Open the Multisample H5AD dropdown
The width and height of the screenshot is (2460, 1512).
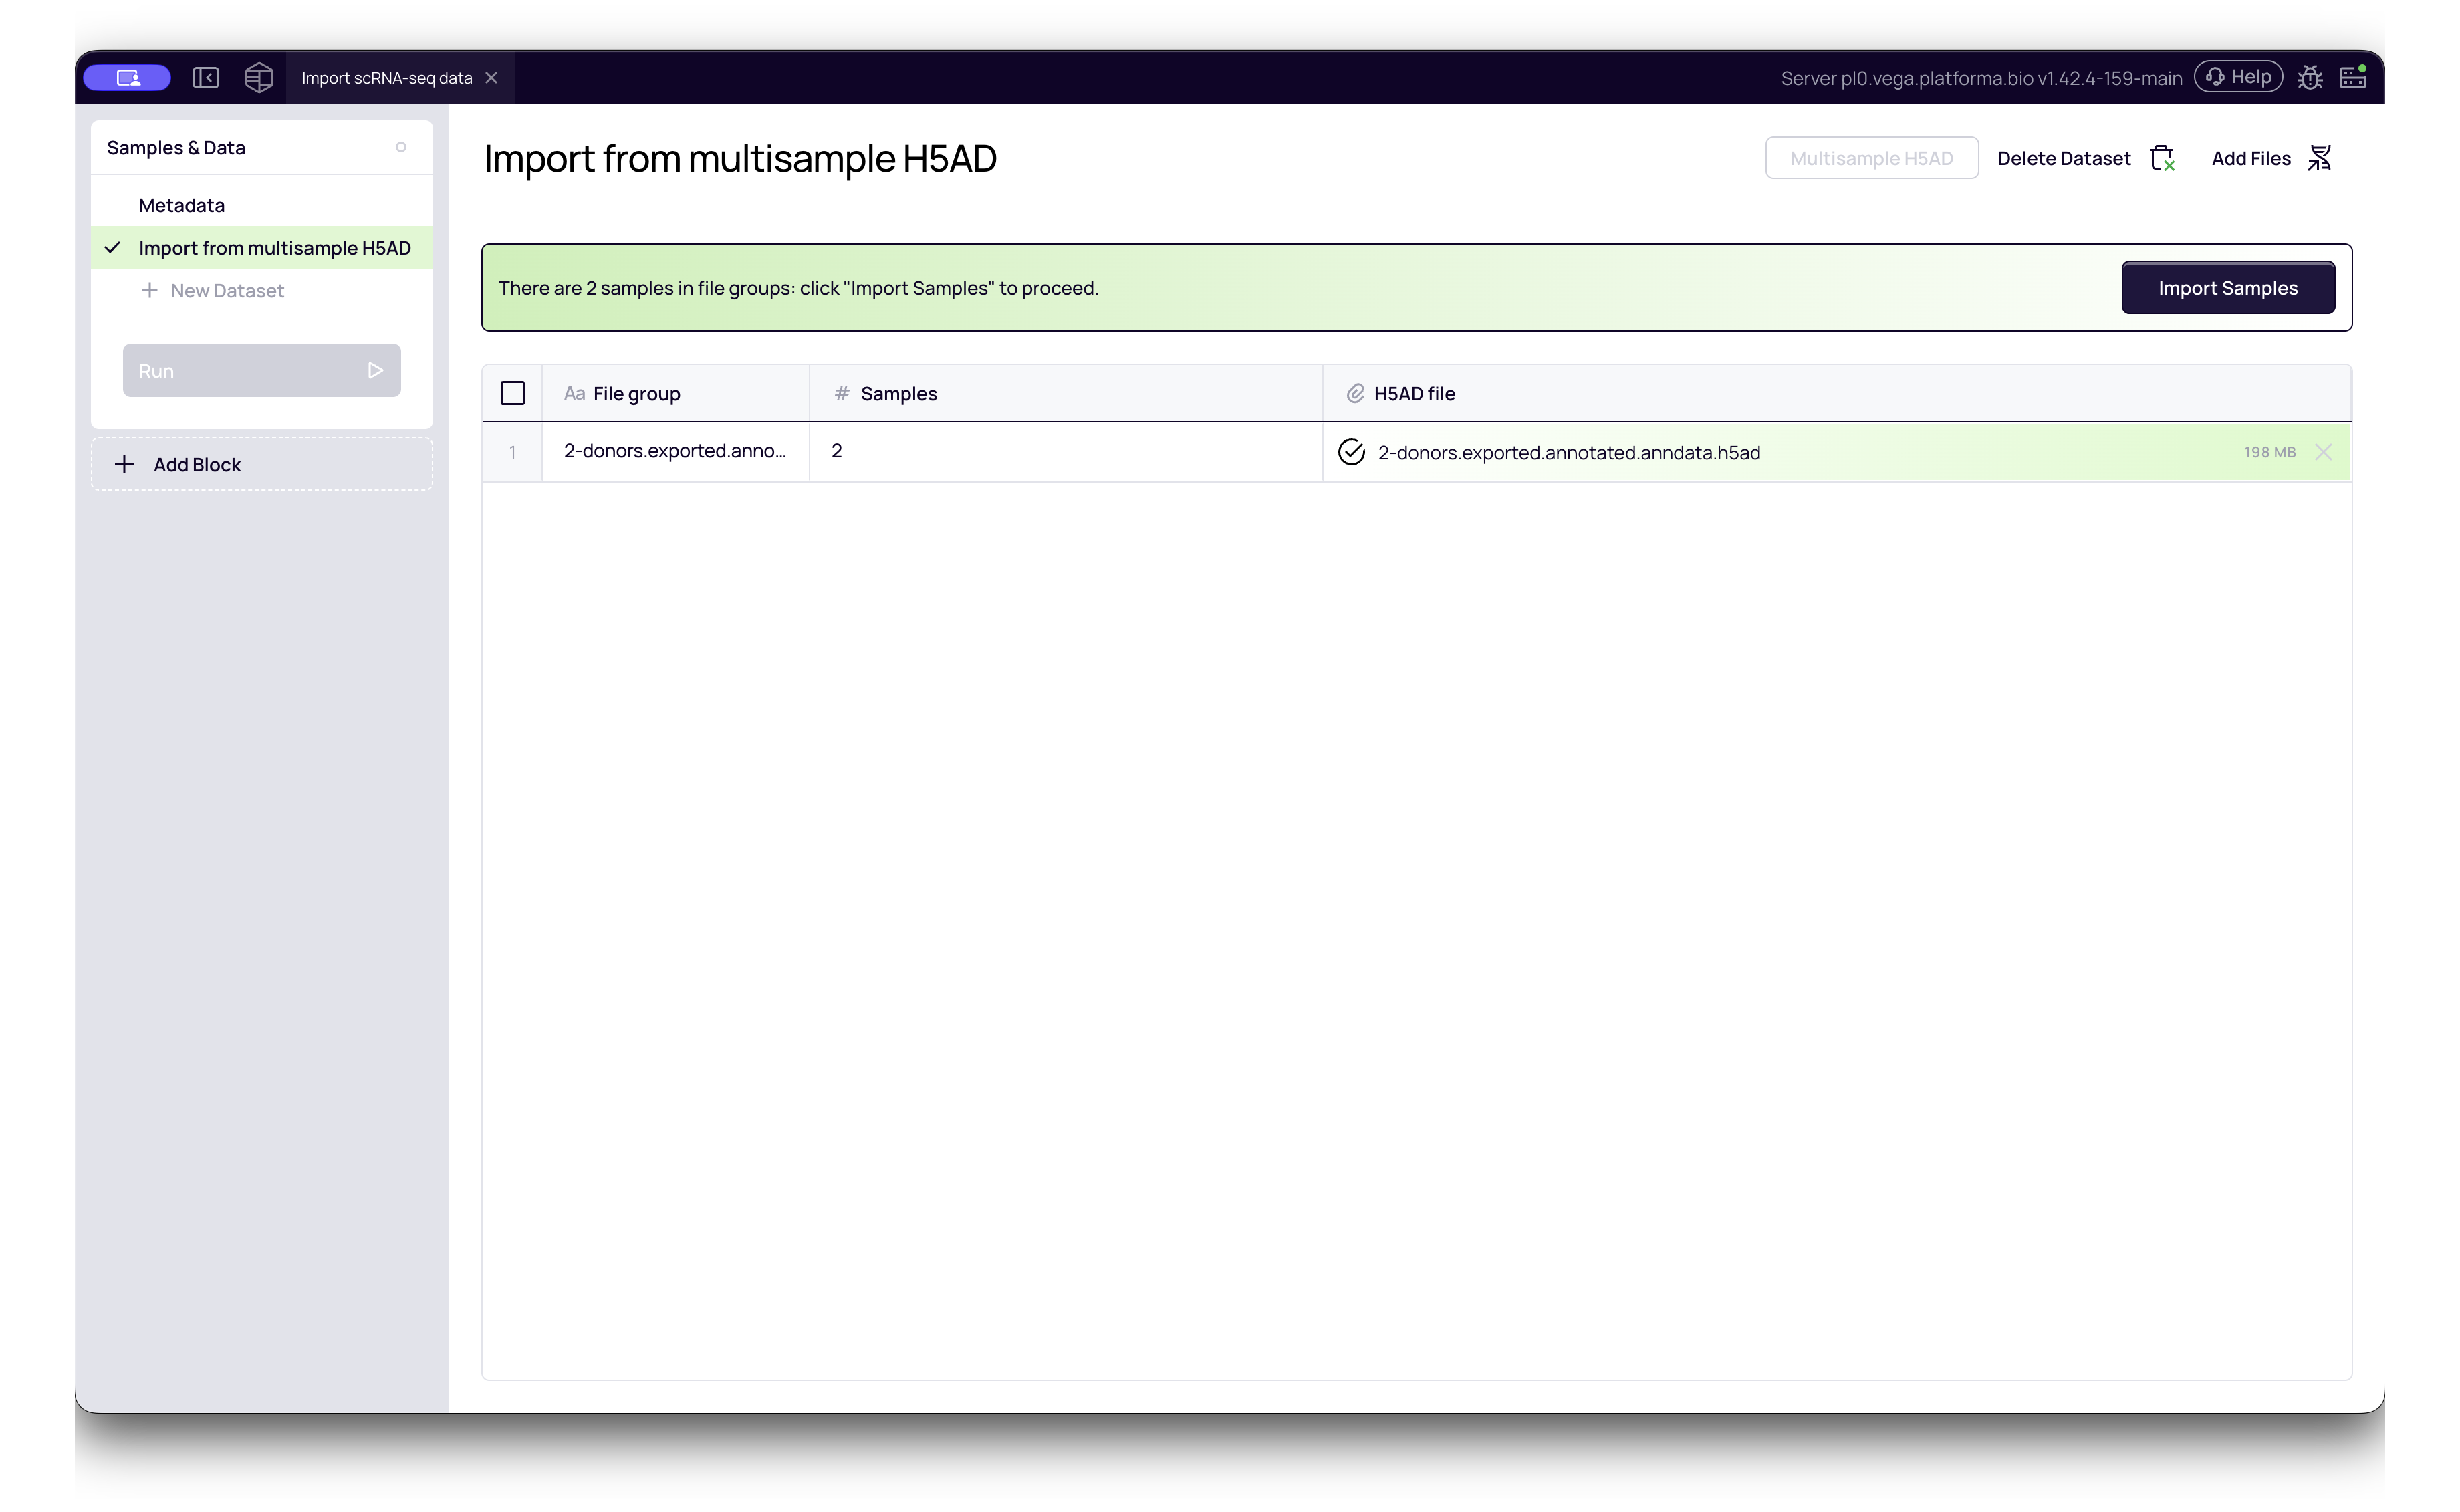(1871, 158)
